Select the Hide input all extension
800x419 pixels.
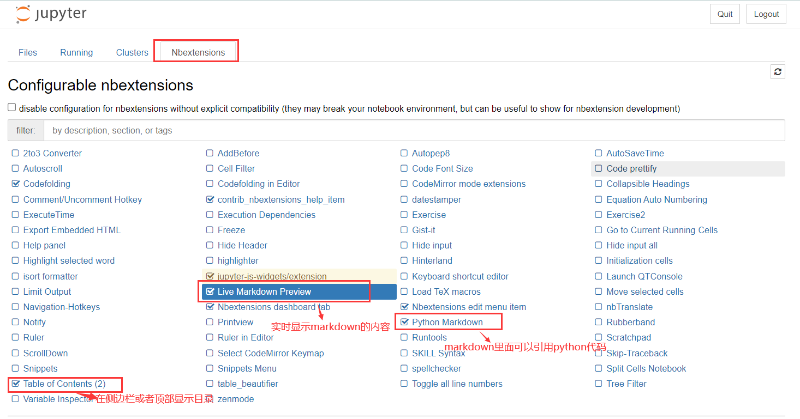(632, 246)
